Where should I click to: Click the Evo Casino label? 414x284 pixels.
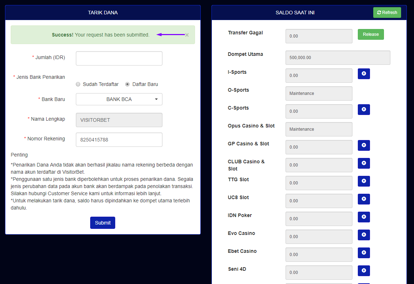click(x=241, y=233)
